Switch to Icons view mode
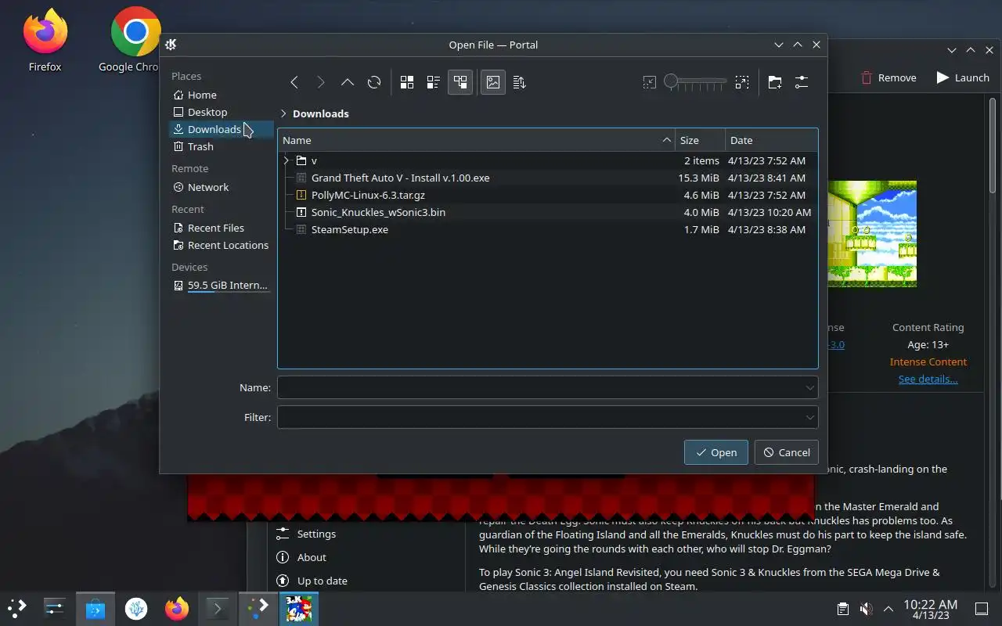This screenshot has height=626, width=1002. [x=407, y=82]
